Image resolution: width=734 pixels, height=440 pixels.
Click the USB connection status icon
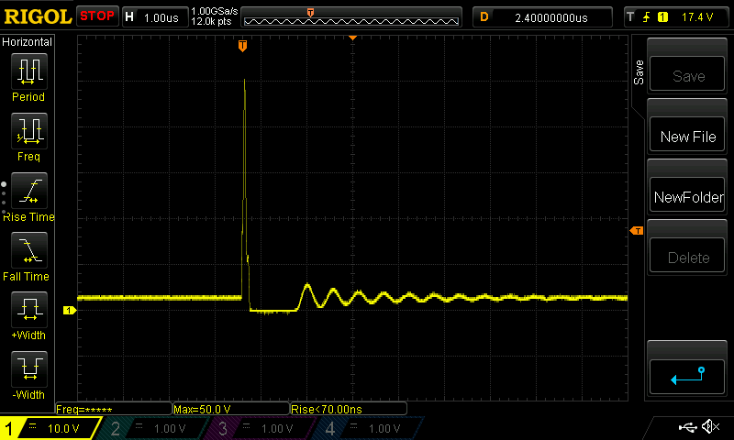coord(687,426)
